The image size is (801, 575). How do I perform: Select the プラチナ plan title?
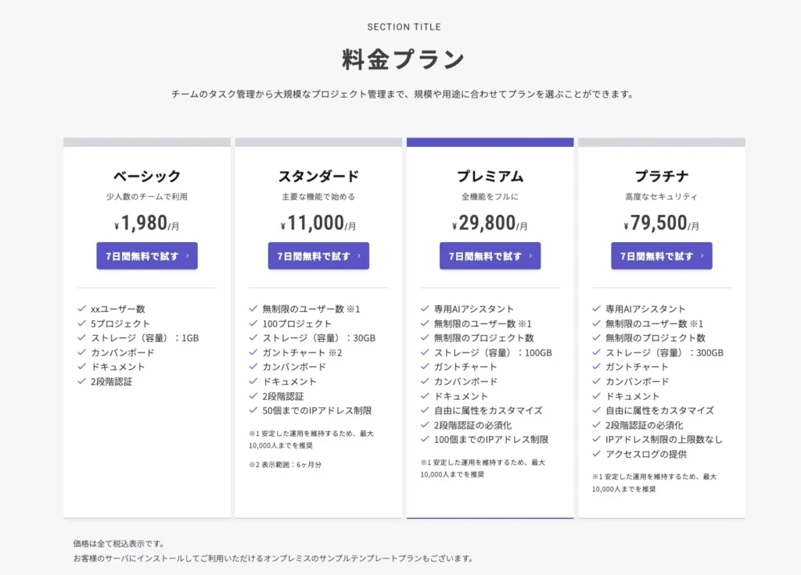(x=662, y=176)
